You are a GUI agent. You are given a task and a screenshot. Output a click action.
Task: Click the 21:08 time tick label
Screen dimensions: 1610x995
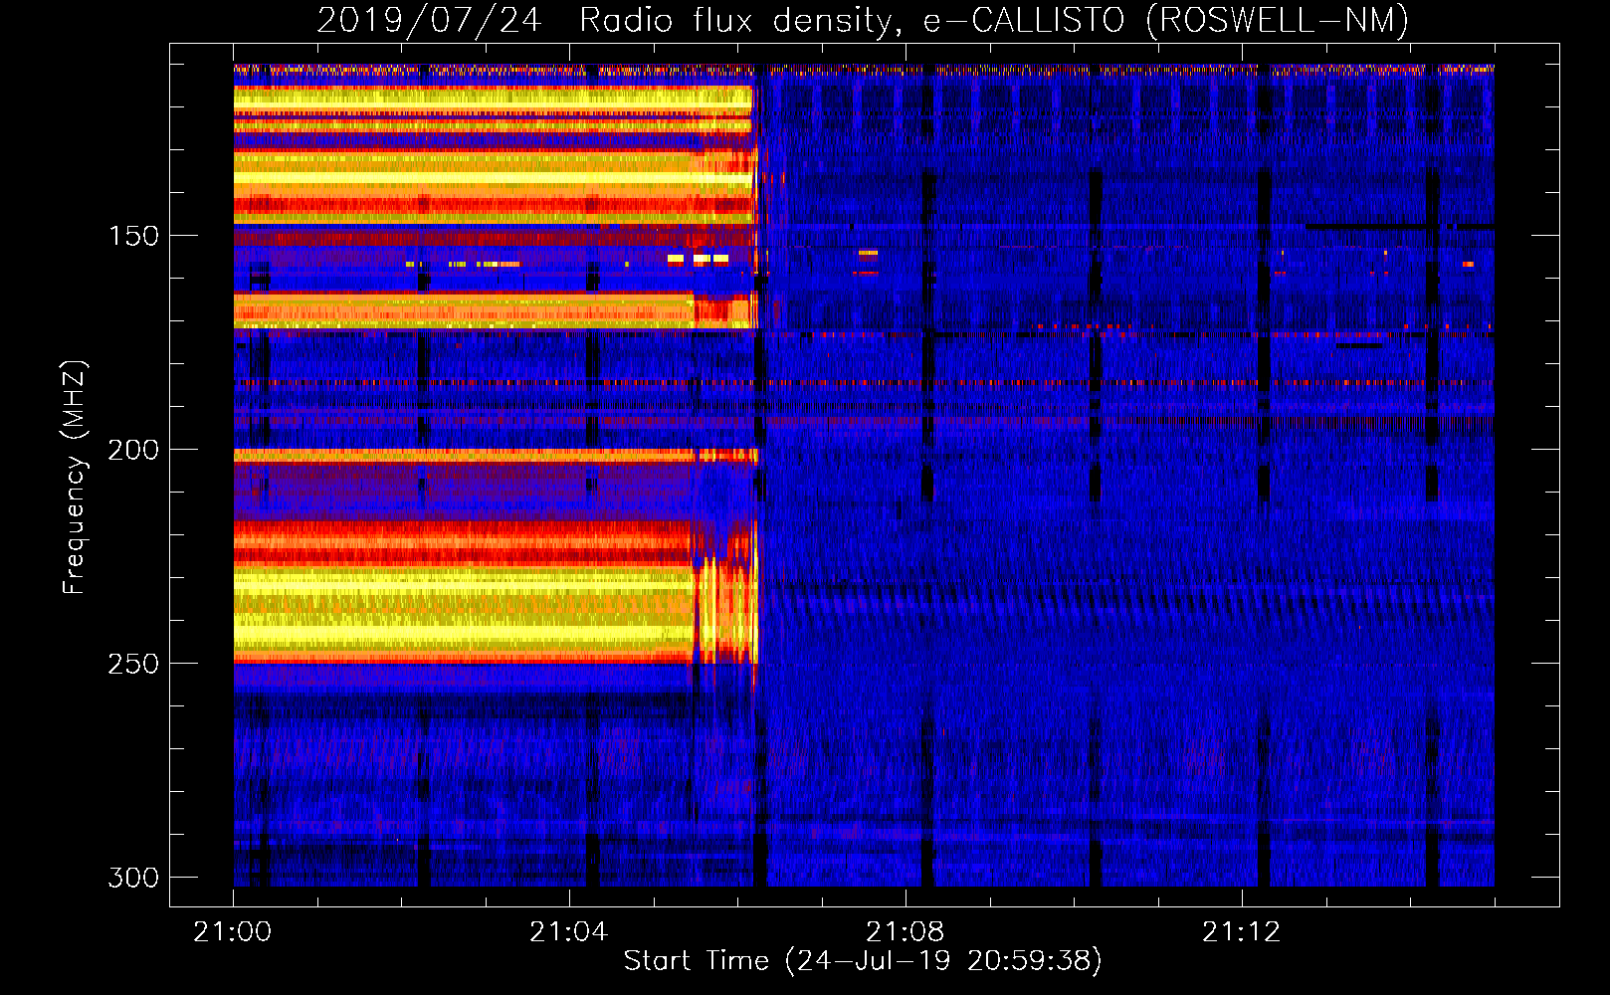click(906, 932)
